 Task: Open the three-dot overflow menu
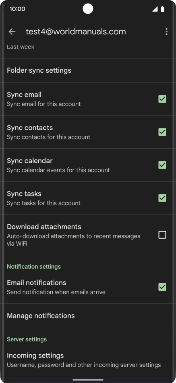[x=166, y=32]
